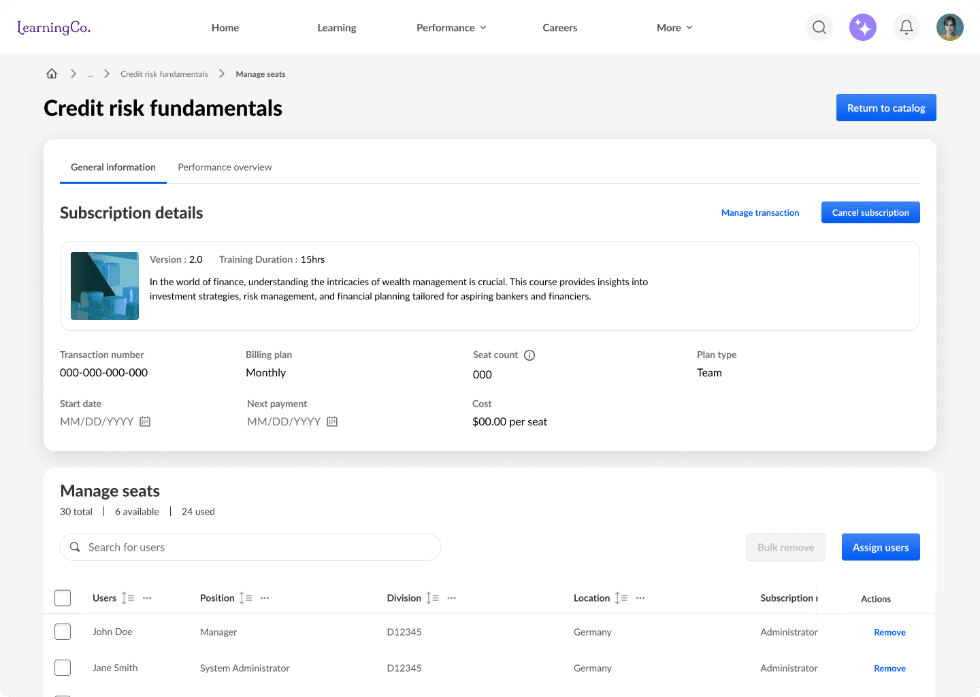Viewport: 980px width, 697px height.
Task: Sort by Position column
Action: 246,598
